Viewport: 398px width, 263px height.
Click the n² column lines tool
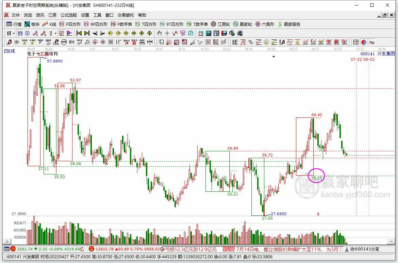tap(80, 42)
